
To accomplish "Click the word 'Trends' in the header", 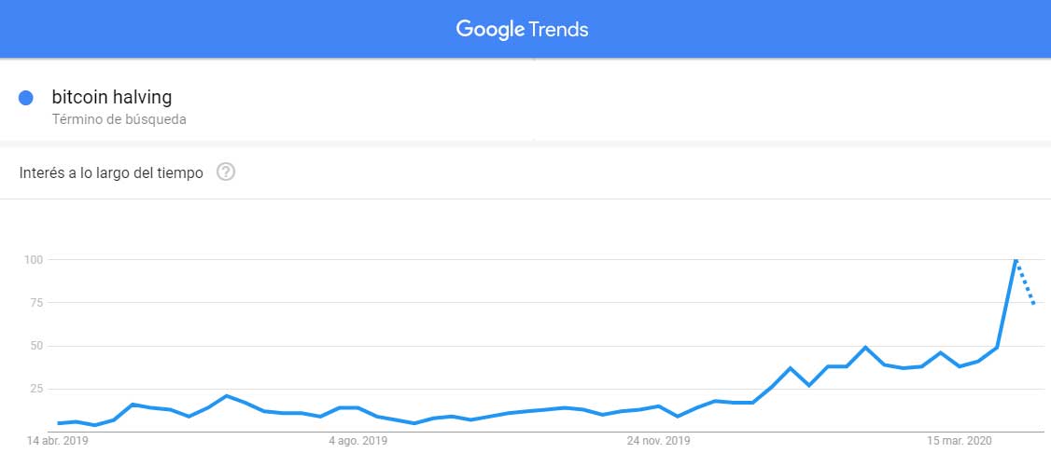I will tap(559, 30).
